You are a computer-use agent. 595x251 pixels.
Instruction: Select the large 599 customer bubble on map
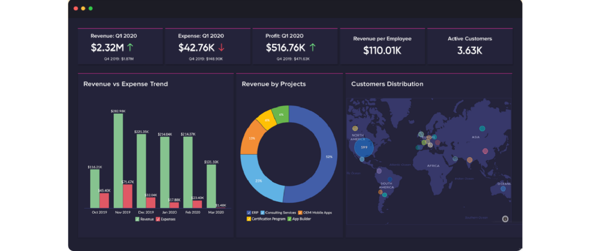364,147
